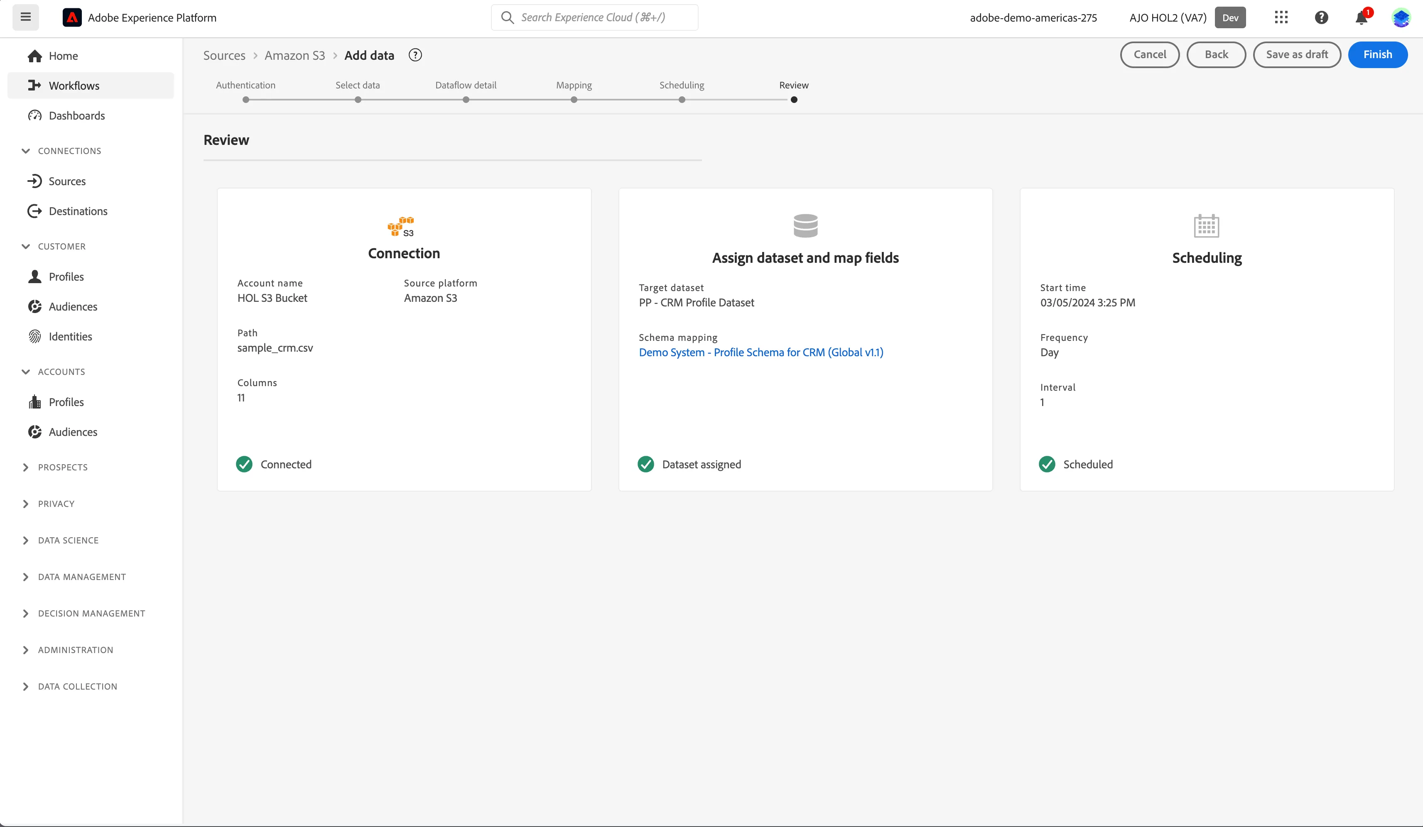Click the Accounts Audiences icon
The image size is (1423, 827).
(x=35, y=431)
